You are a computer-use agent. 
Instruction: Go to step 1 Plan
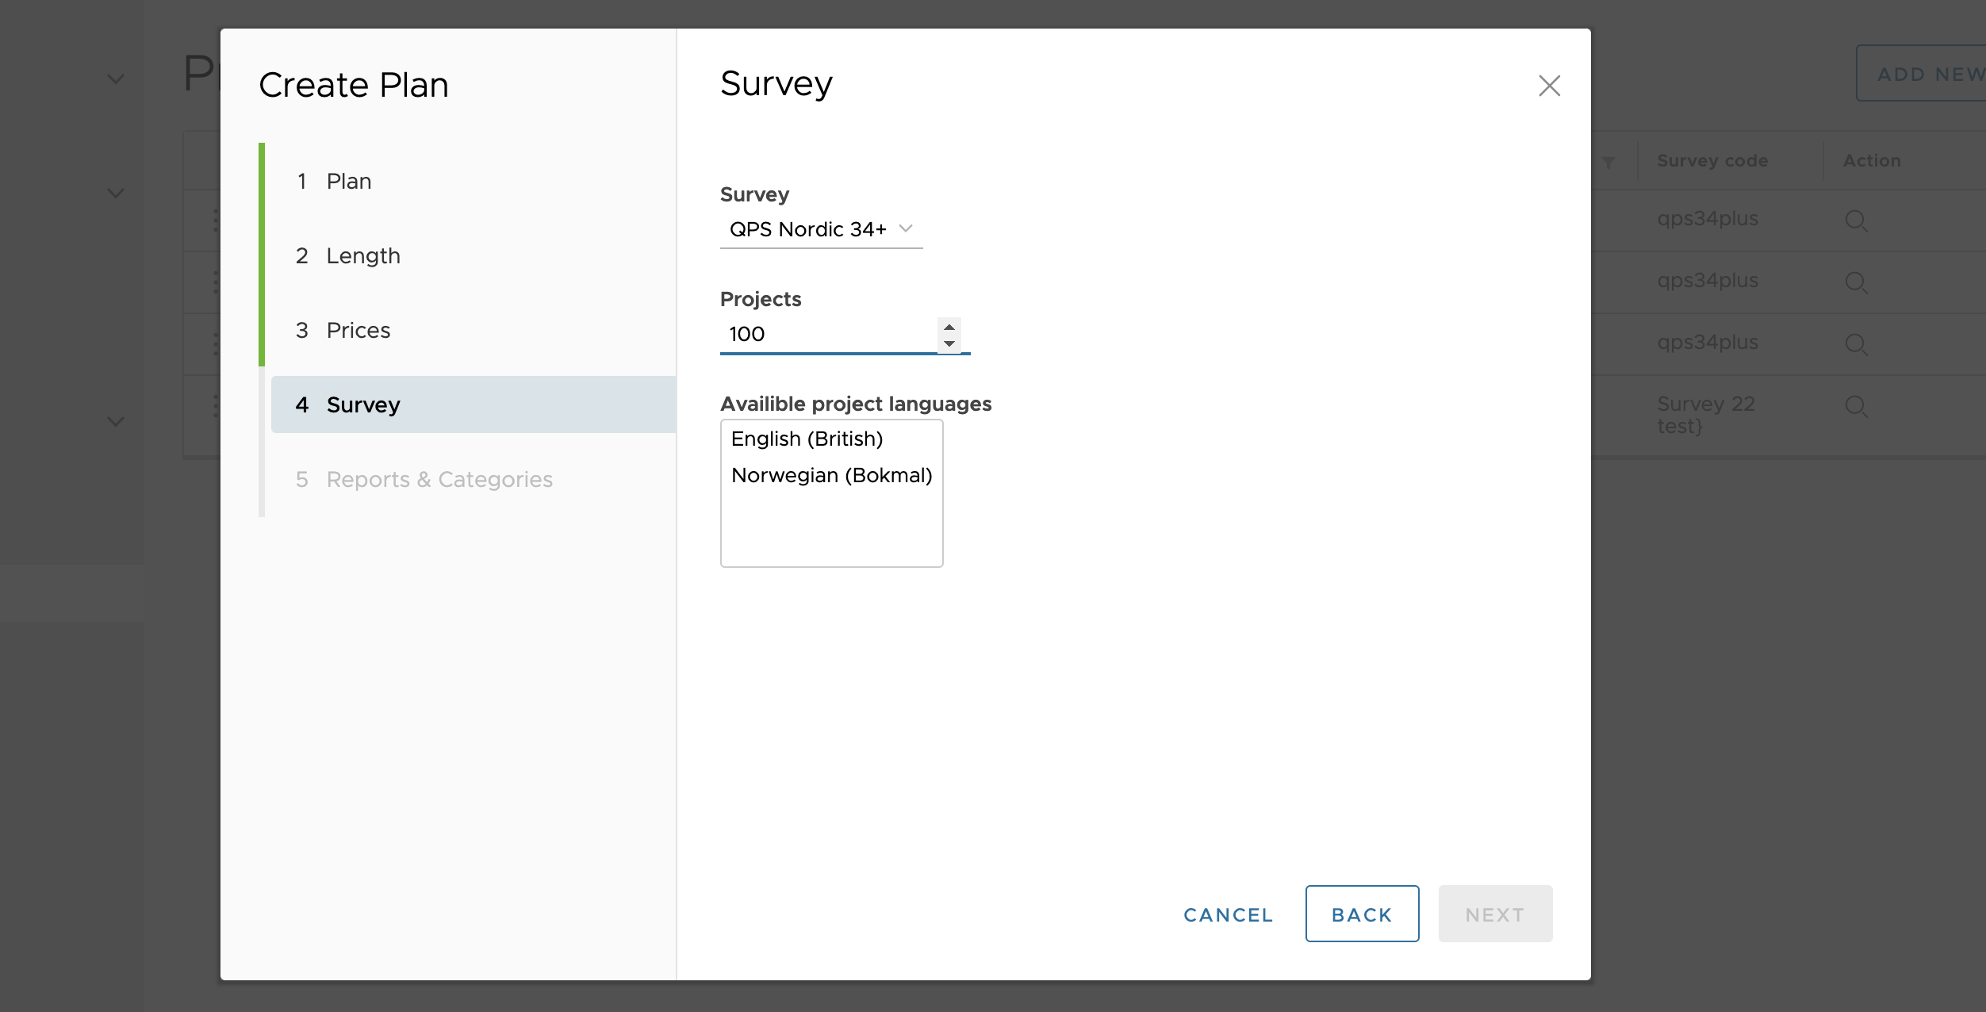click(473, 181)
